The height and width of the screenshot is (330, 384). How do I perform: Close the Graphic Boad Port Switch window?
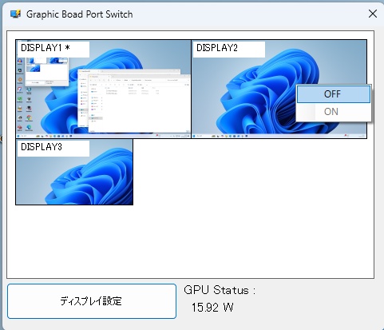click(373, 14)
